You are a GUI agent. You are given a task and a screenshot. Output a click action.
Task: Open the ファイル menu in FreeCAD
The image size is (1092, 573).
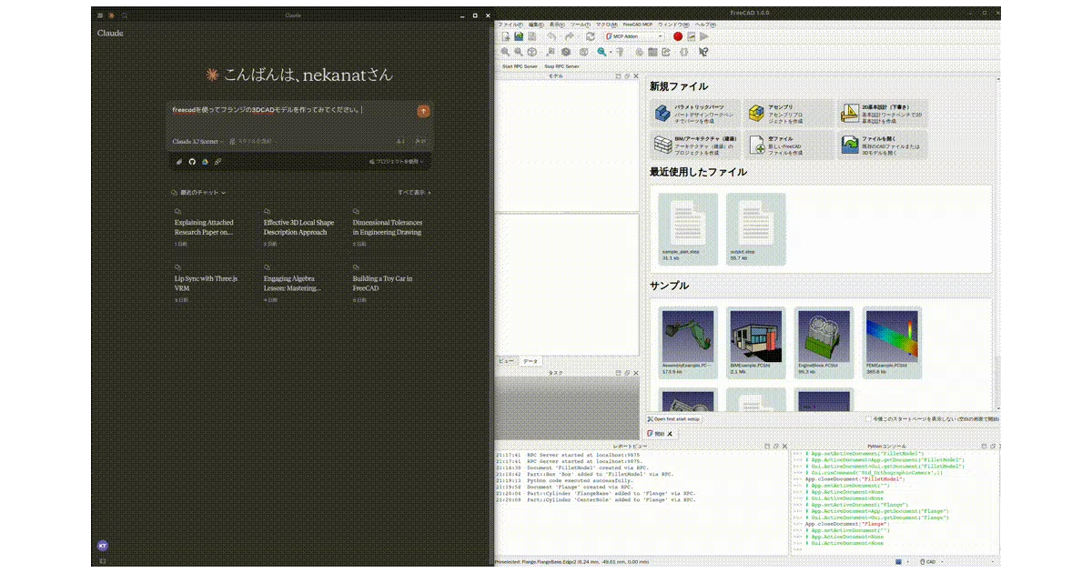(511, 24)
